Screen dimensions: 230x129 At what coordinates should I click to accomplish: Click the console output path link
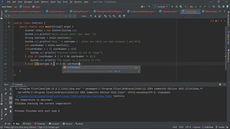pyautogui.click(x=64, y=96)
